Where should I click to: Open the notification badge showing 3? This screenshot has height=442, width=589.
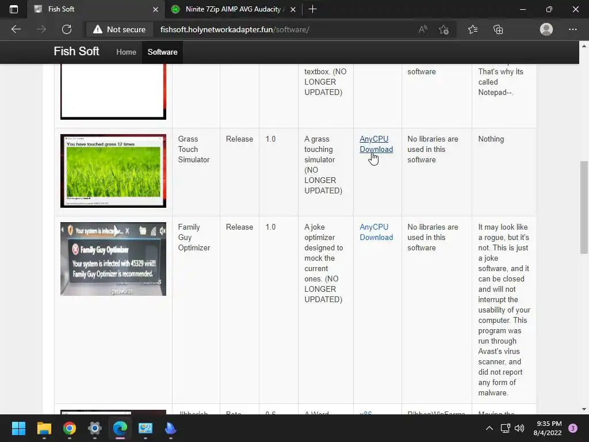[573, 428]
